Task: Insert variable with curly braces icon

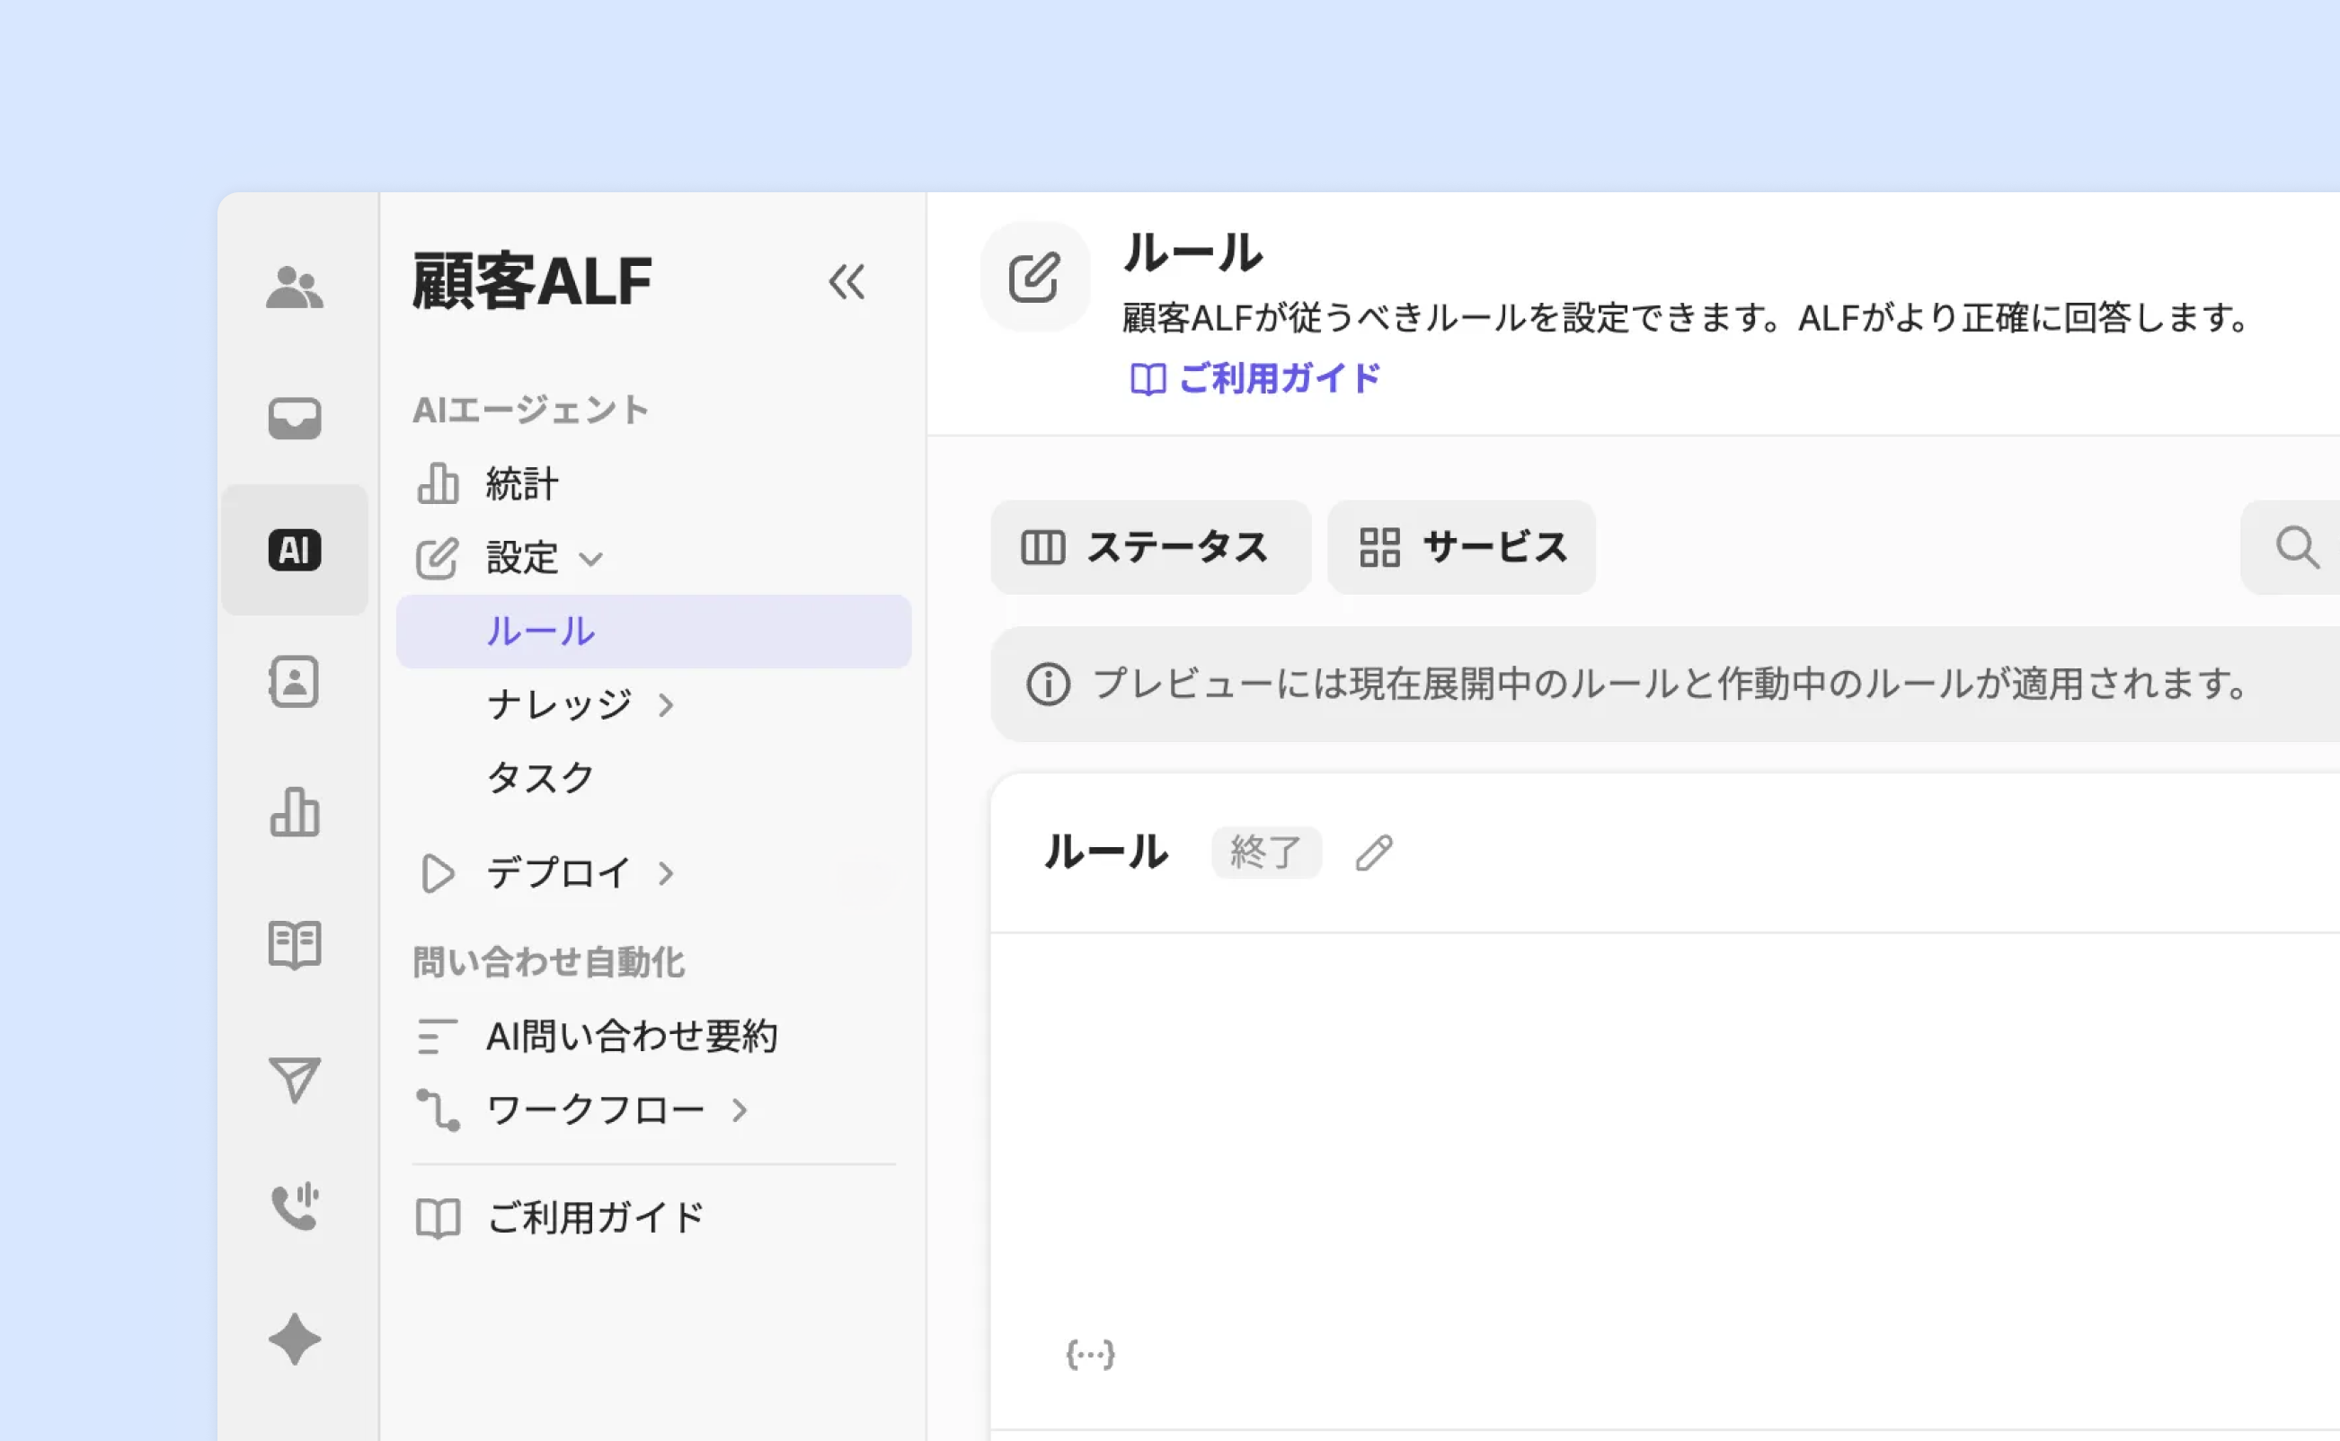Action: click(1089, 1354)
